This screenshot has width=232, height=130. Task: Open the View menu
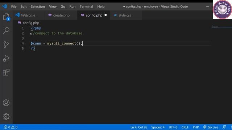click(53, 6)
